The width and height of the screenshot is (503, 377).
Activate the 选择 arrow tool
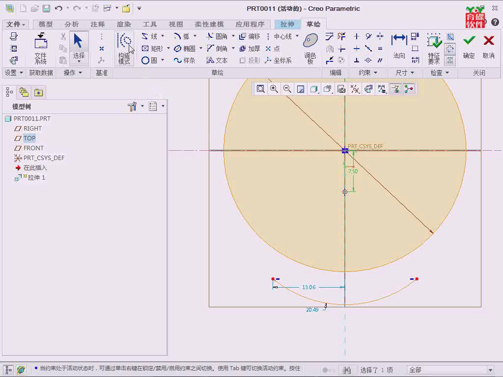tap(79, 48)
